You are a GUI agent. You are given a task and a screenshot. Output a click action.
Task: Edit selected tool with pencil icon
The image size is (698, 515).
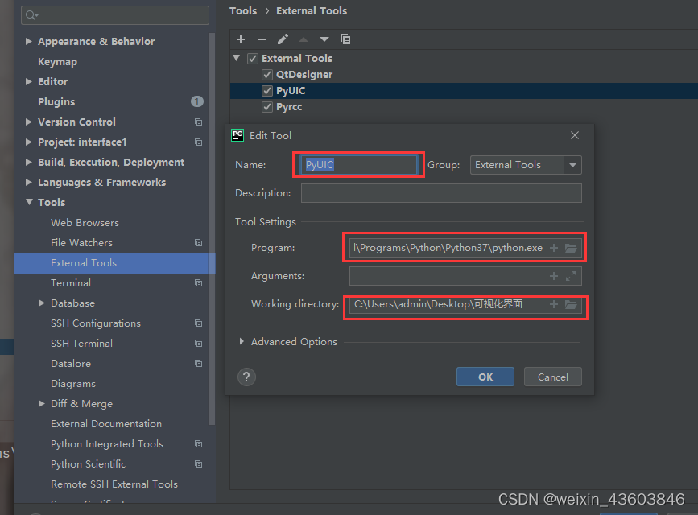283,39
